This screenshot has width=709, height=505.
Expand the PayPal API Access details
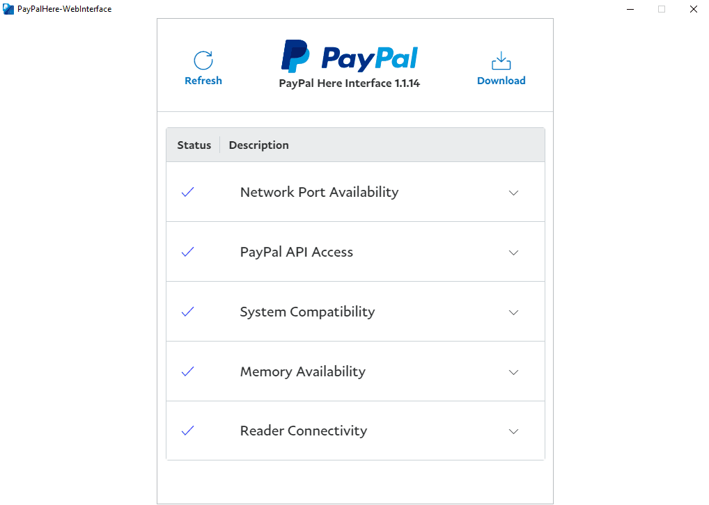[x=513, y=252]
